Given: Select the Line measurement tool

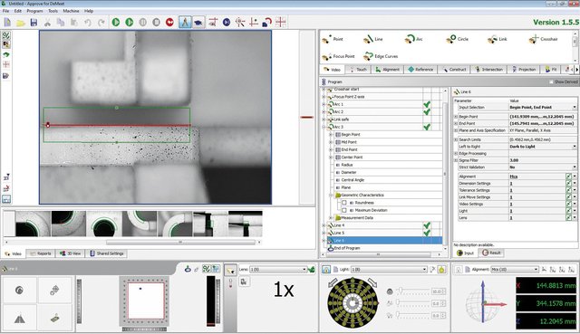Looking at the screenshot, I should 372,39.
